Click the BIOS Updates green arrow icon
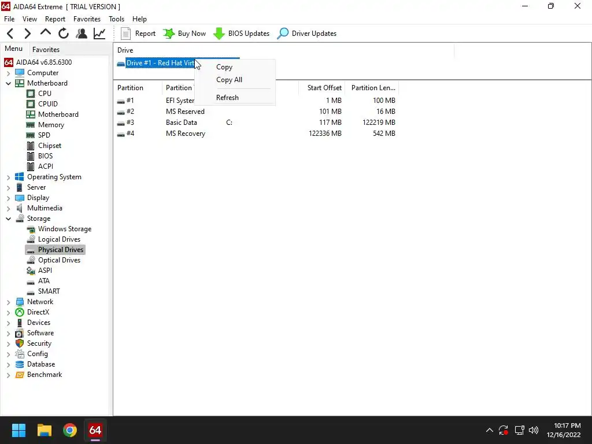This screenshot has height=444, width=592. click(x=219, y=34)
